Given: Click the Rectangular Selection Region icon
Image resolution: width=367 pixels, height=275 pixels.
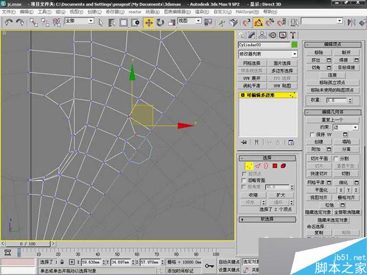Looking at the screenshot, I should [123, 22].
